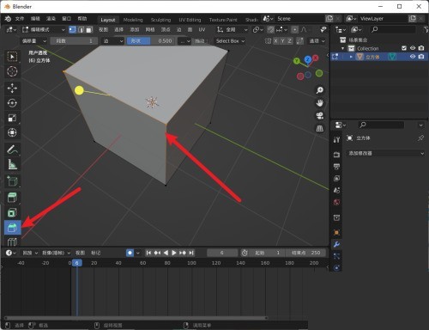The height and width of the screenshot is (330, 429).
Task: Collapse the Collection tree arrow
Action: click(x=342, y=48)
